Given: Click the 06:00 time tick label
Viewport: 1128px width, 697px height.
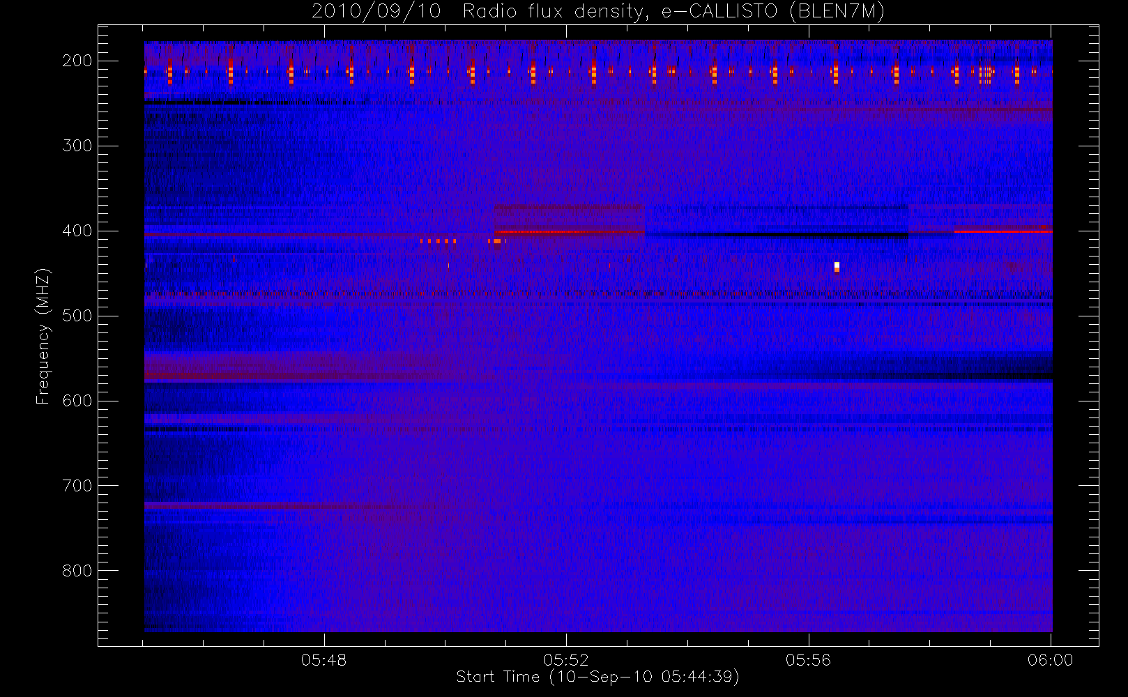Looking at the screenshot, I should pos(1051,660).
